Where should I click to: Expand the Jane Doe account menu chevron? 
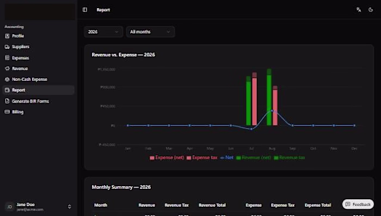click(x=70, y=207)
